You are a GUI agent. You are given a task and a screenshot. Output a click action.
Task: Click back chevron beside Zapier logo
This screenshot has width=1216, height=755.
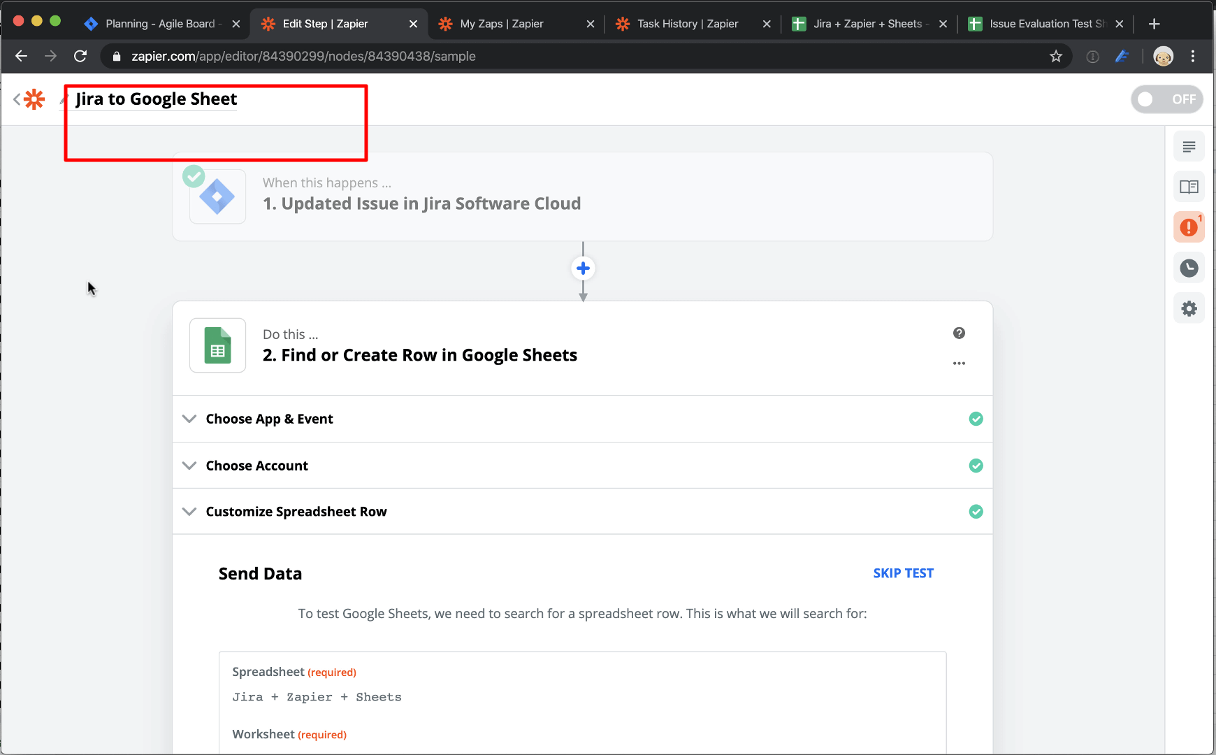point(17,99)
